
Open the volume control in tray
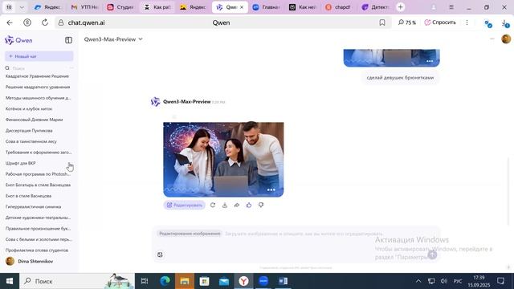pyautogui.click(x=444, y=281)
